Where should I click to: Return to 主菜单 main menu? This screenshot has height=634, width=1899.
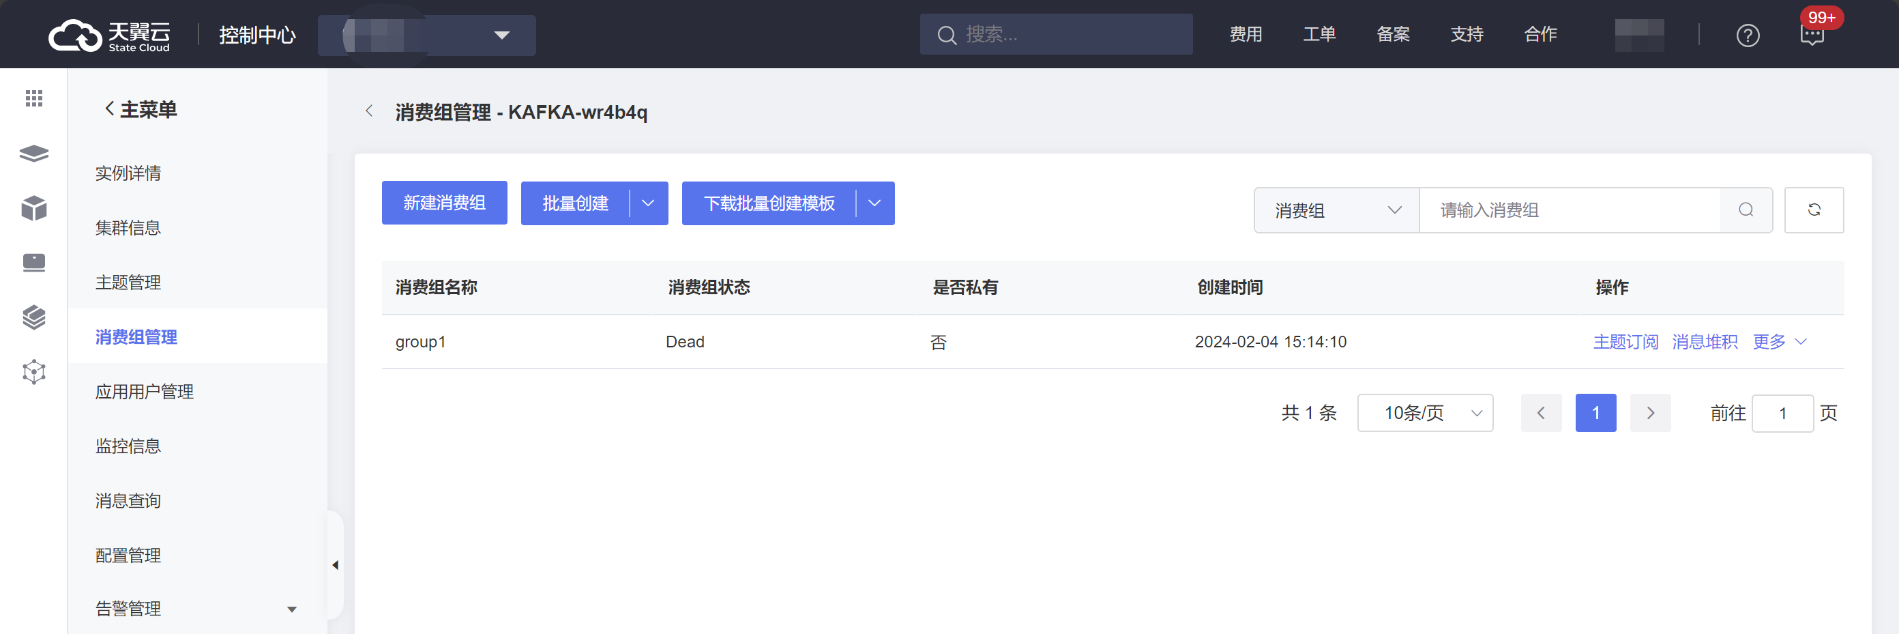[x=141, y=110]
